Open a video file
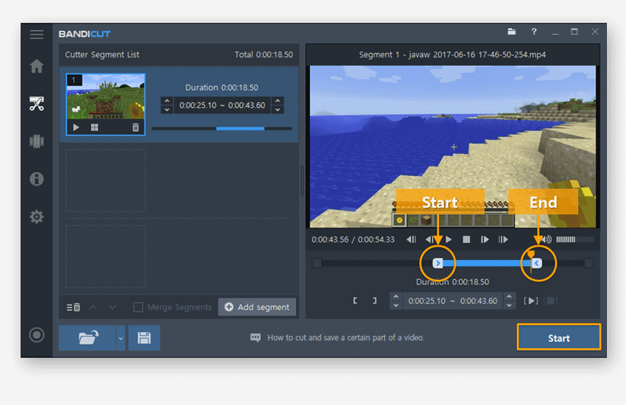 click(88, 337)
